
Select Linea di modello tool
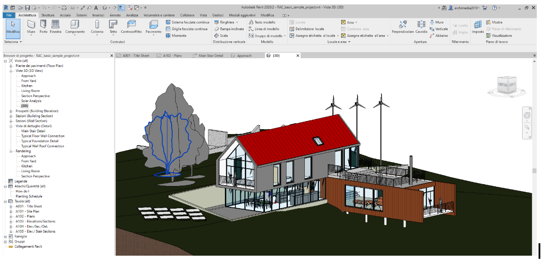(264, 29)
